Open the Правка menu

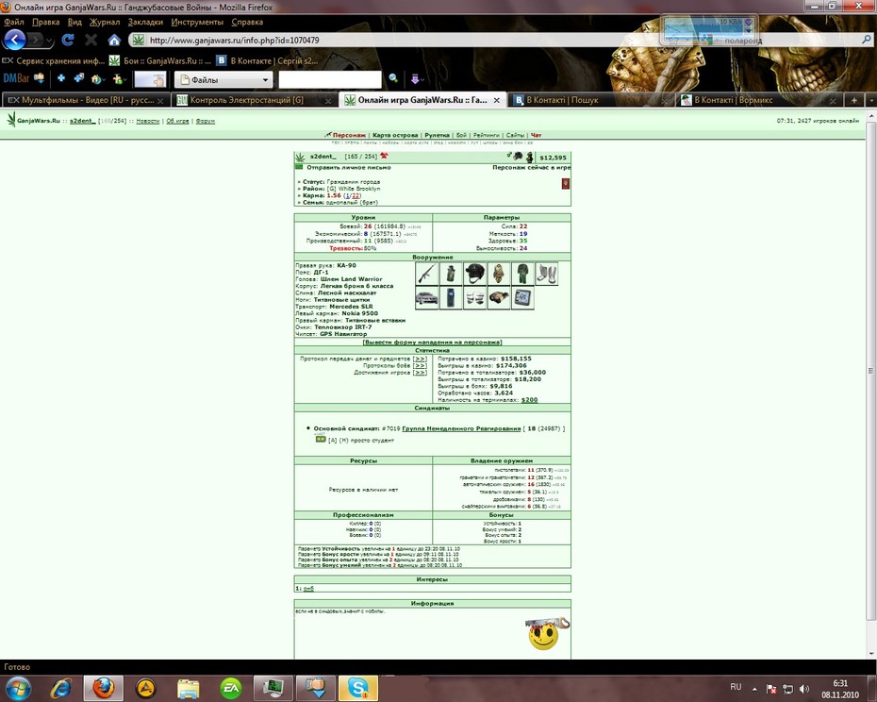(x=46, y=22)
